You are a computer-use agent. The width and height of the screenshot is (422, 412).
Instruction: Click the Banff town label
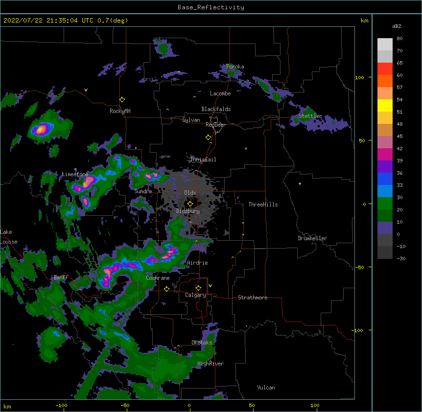tap(61, 277)
